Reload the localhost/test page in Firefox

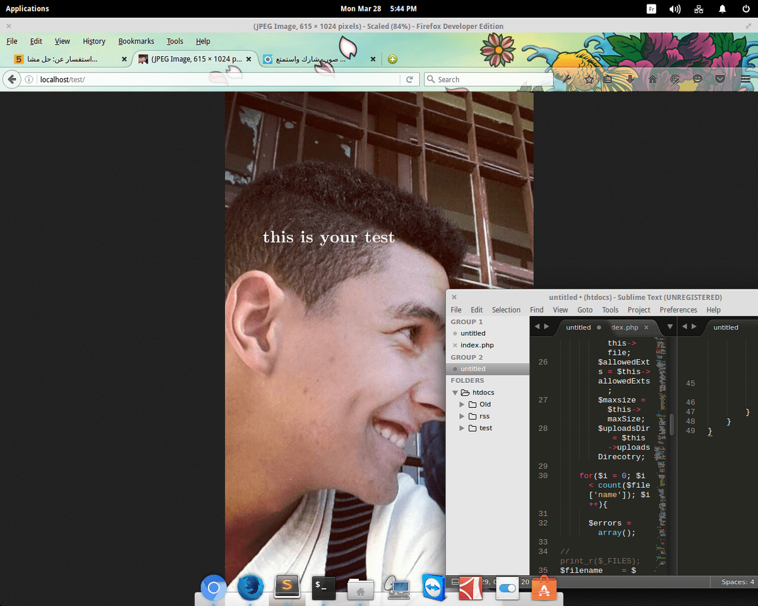[409, 79]
